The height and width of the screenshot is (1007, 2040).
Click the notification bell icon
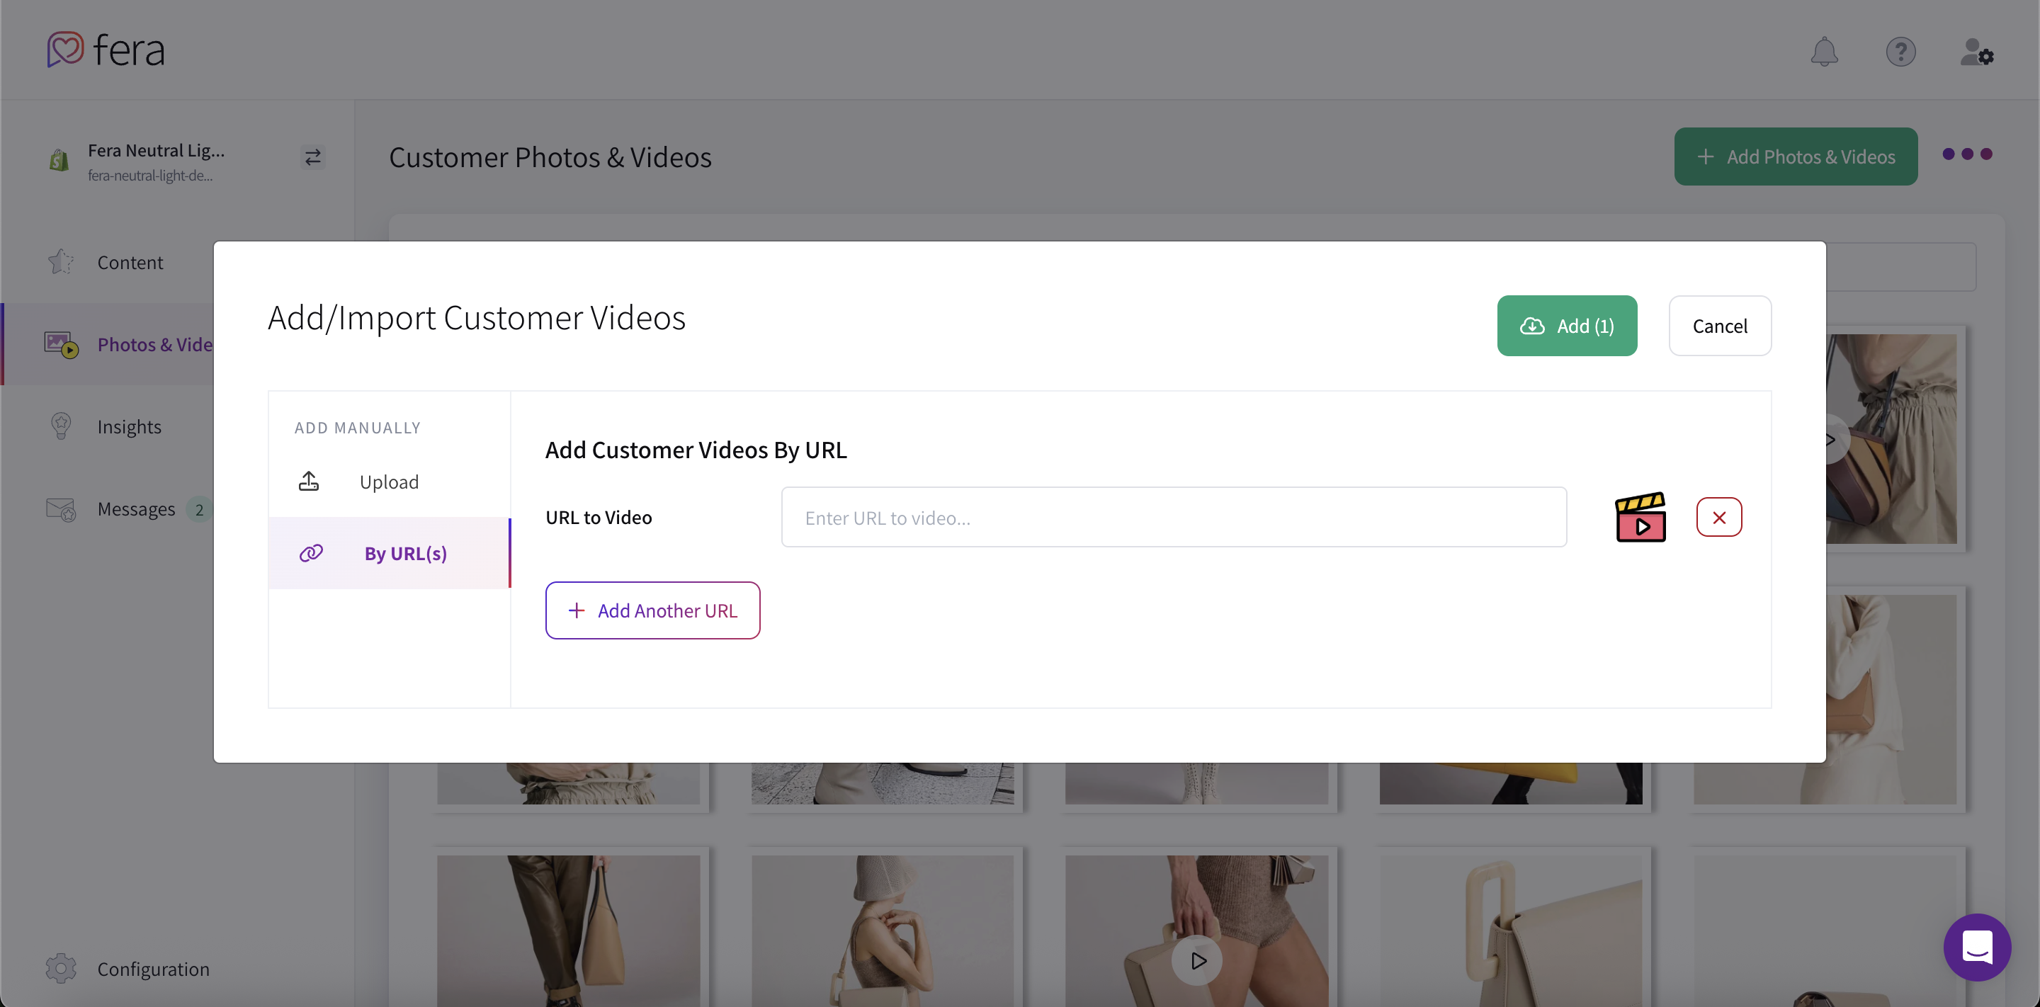1825,52
